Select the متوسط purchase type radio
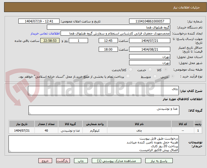Viewport: 207px width, 168px height. pyautogui.click(x=155, y=76)
